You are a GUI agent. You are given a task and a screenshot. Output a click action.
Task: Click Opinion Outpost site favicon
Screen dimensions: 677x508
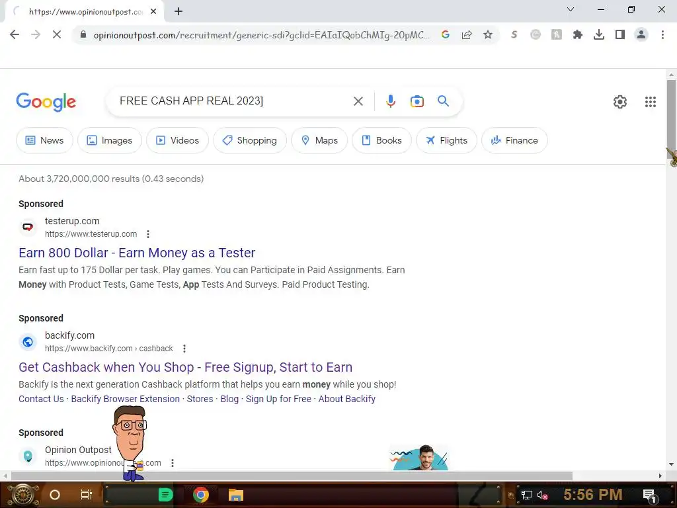(x=28, y=456)
